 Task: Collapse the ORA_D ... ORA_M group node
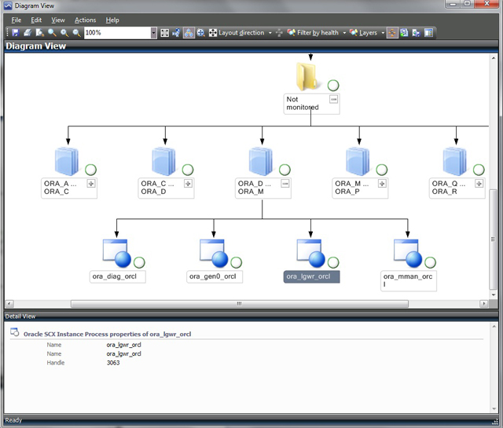285,183
